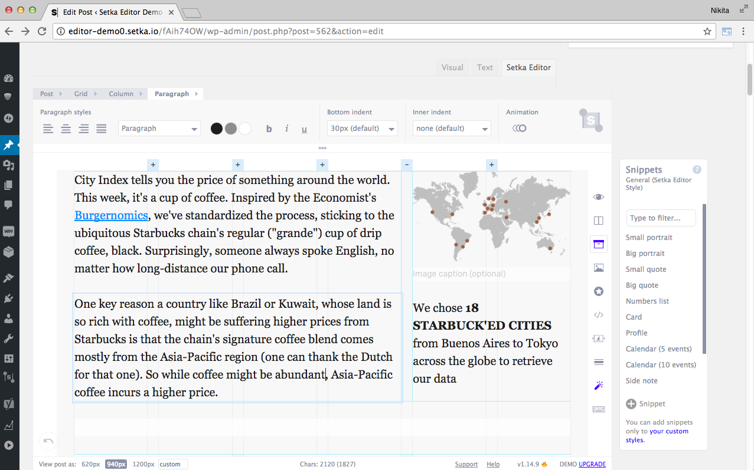Open the grid layout columns tool
Image resolution: width=754 pixels, height=470 pixels.
point(599,221)
